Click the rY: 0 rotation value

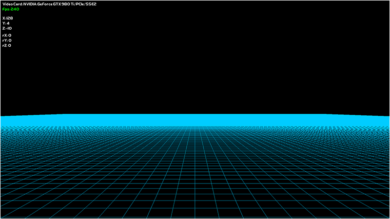(x=7, y=40)
